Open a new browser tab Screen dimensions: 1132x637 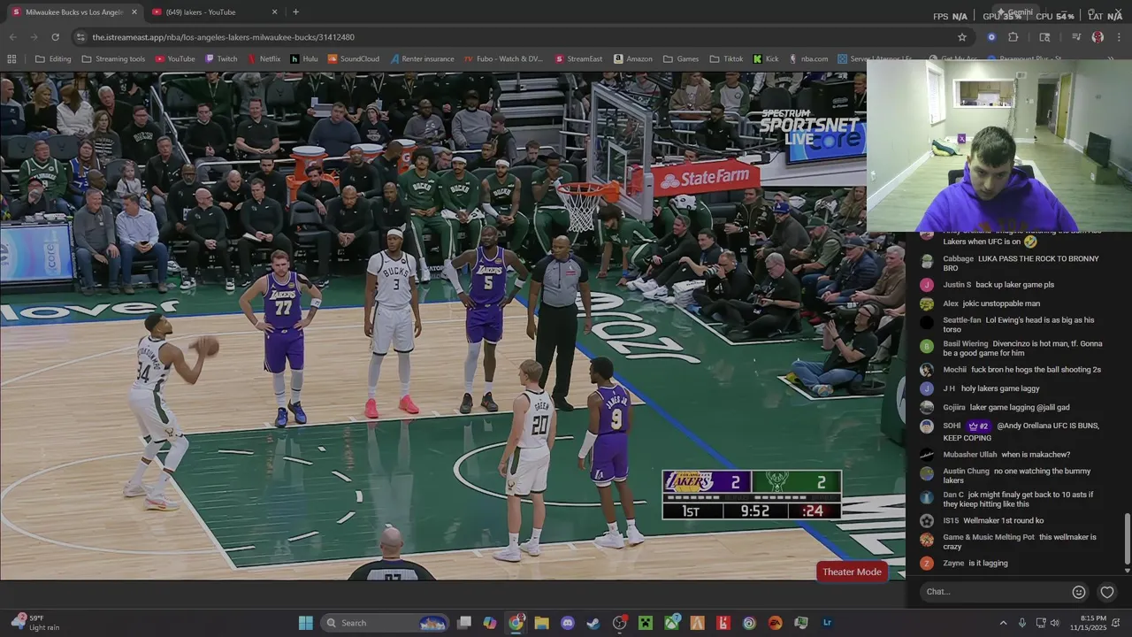(295, 12)
